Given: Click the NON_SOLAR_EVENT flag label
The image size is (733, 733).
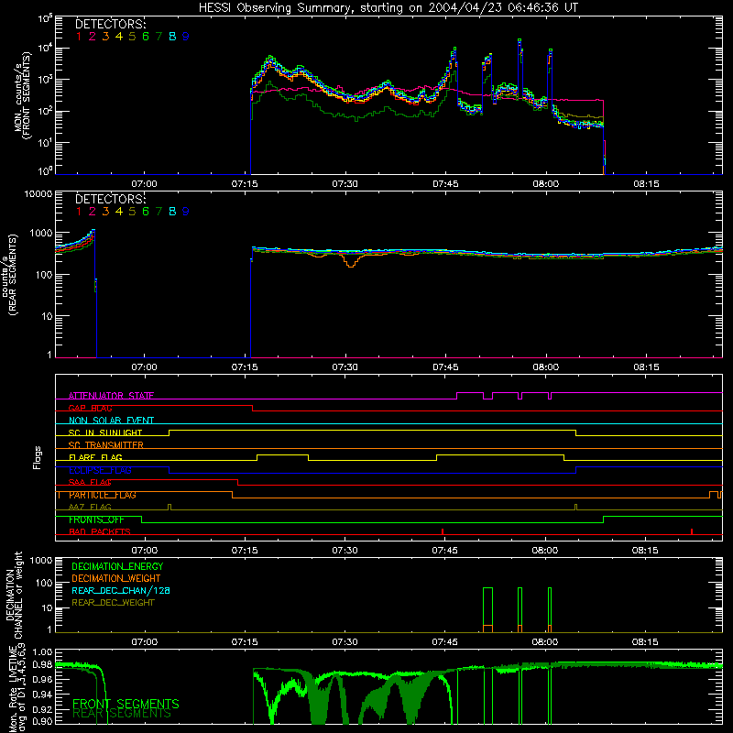Looking at the screenshot, I should pyautogui.click(x=111, y=421).
